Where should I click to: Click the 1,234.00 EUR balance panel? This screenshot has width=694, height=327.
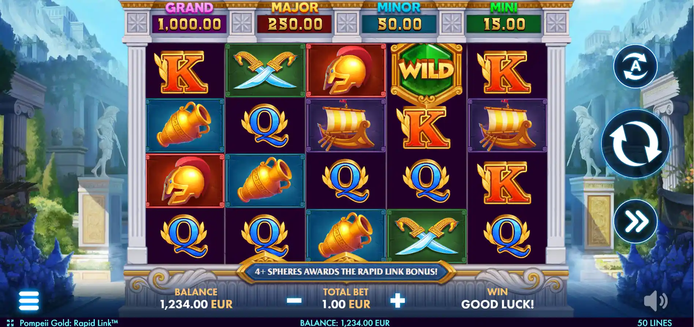[x=196, y=298]
